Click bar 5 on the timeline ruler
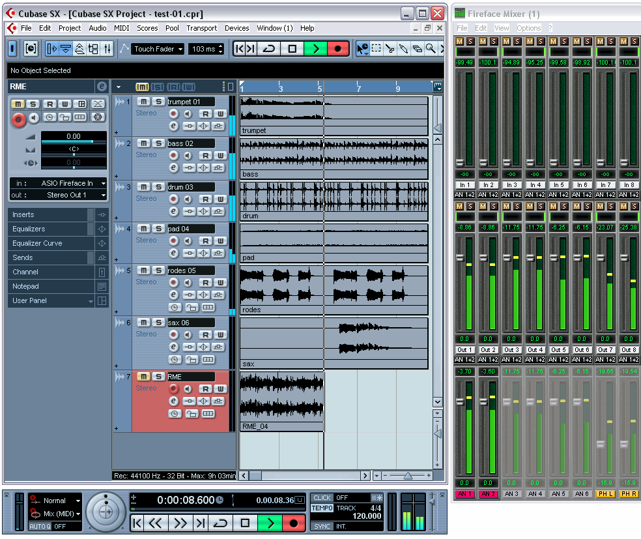Viewport: 641px width, 539px height. coord(320,88)
